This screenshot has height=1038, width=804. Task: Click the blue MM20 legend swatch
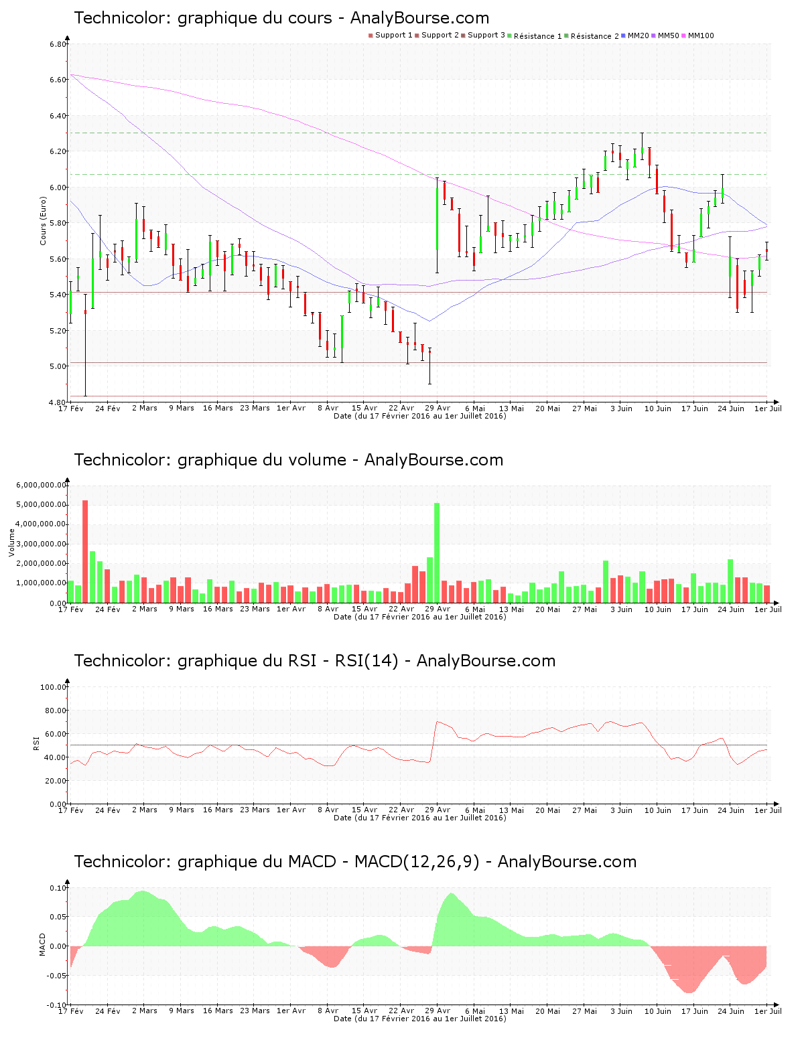point(624,35)
